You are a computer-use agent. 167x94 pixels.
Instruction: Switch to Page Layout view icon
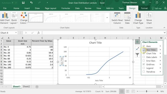coord(128,91)
